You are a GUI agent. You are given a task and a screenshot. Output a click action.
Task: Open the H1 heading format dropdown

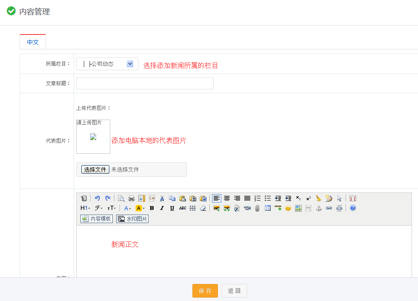[85, 208]
